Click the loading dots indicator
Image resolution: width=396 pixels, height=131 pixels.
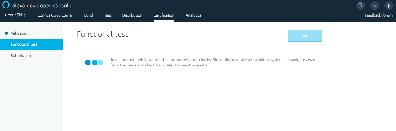point(94,63)
